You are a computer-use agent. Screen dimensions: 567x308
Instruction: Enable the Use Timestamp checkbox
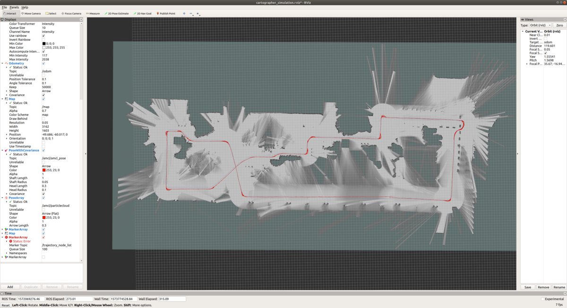(x=43, y=147)
